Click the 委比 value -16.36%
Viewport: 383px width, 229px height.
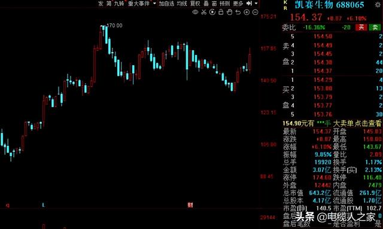tap(314, 28)
